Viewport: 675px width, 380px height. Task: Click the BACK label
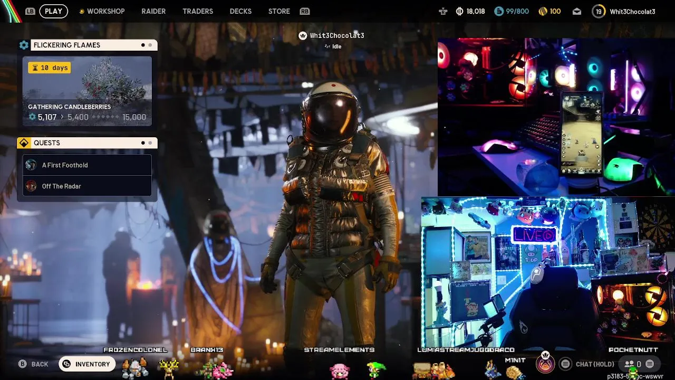coord(40,364)
